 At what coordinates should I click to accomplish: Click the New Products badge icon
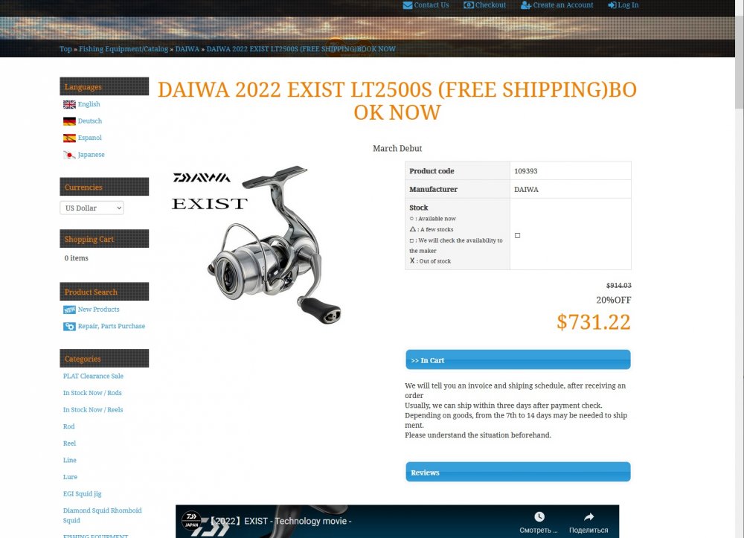point(69,310)
